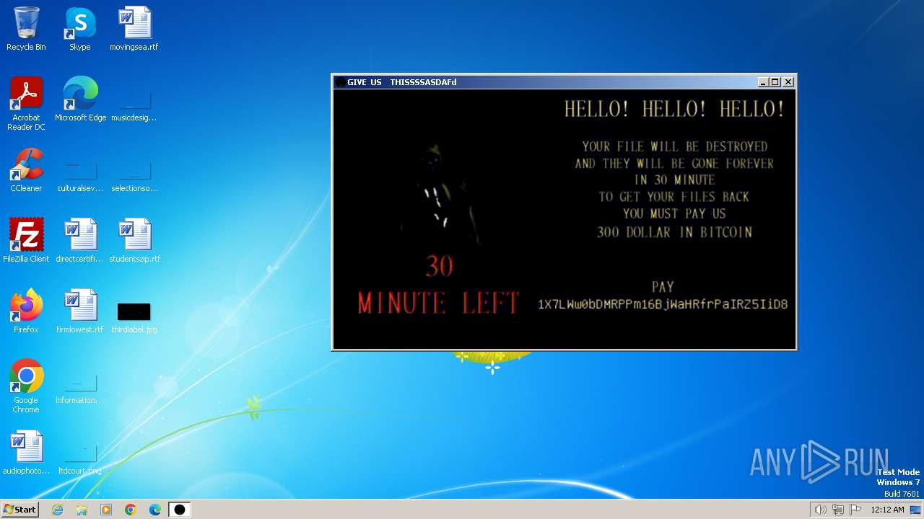924x519 pixels.
Task: Open FileZilla Client shortcut
Action: [x=26, y=241]
